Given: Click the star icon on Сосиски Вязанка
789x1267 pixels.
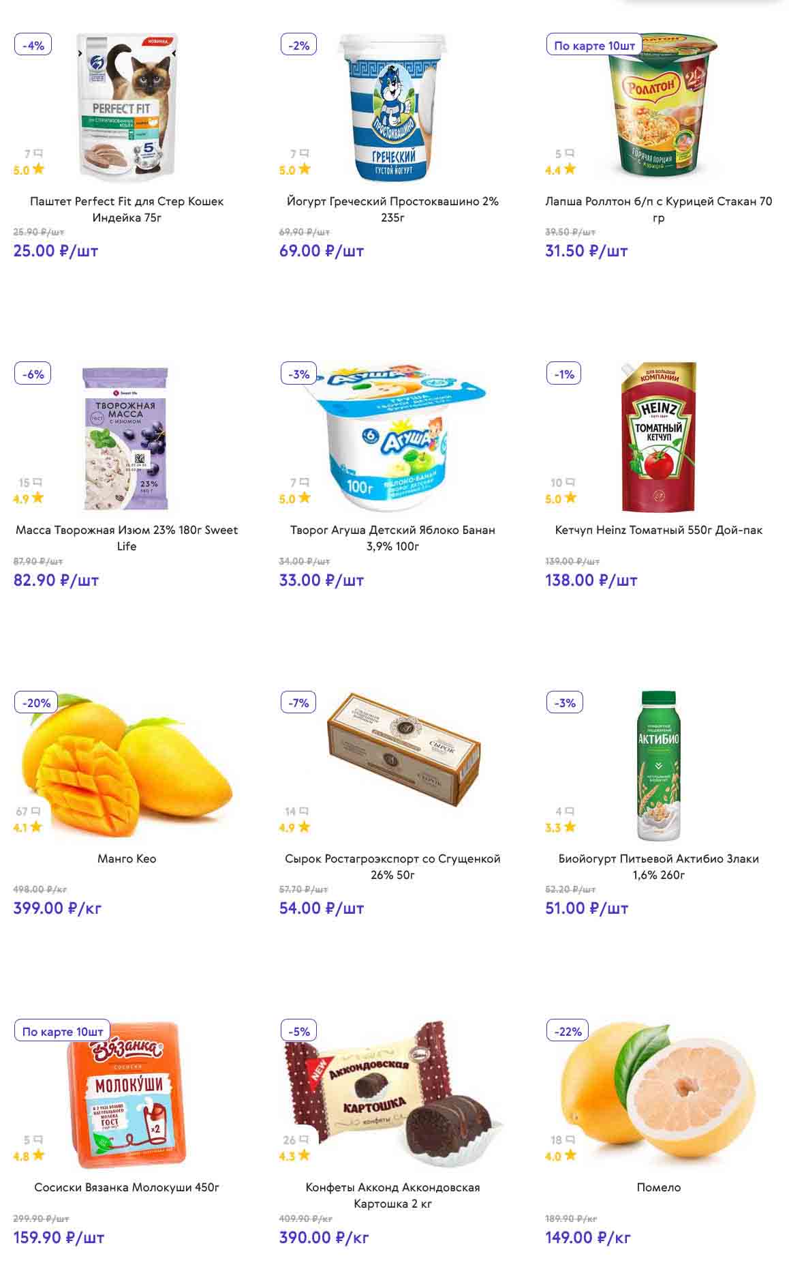Looking at the screenshot, I should [38, 1155].
